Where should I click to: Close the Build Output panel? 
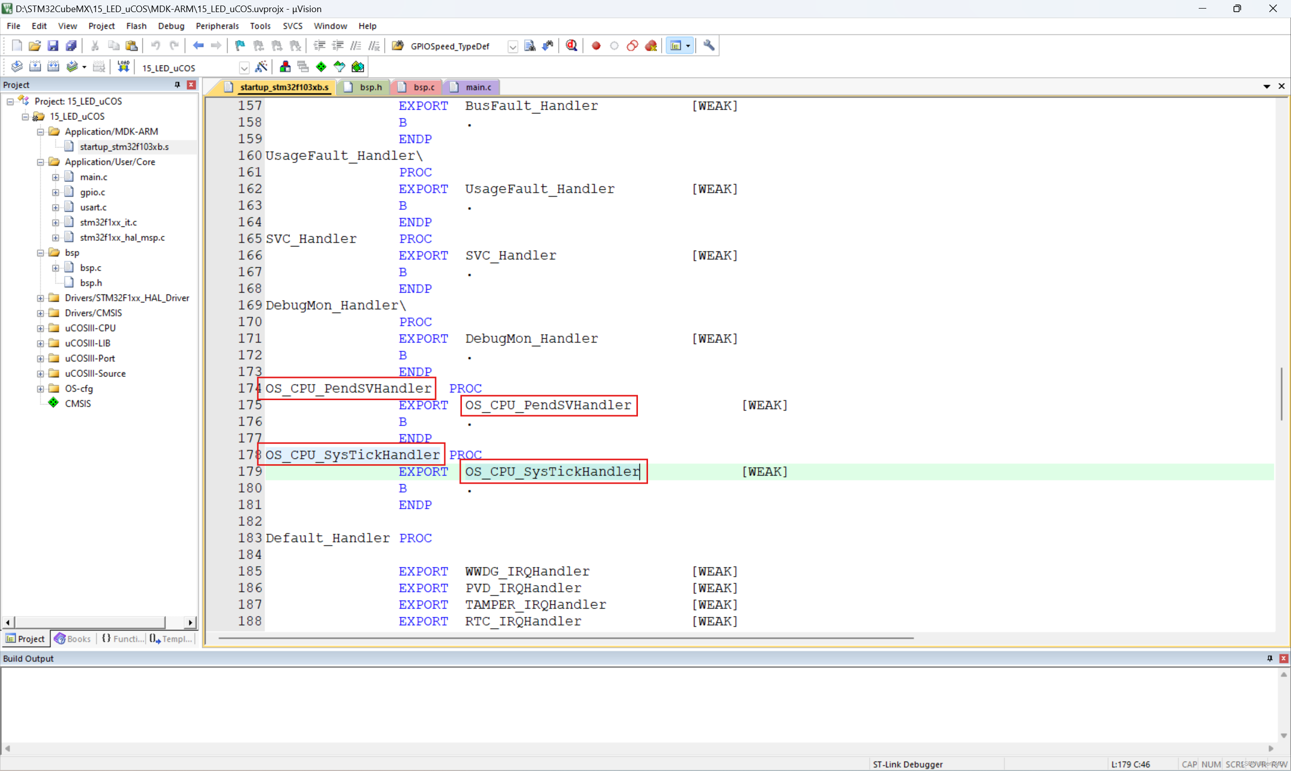point(1284,658)
